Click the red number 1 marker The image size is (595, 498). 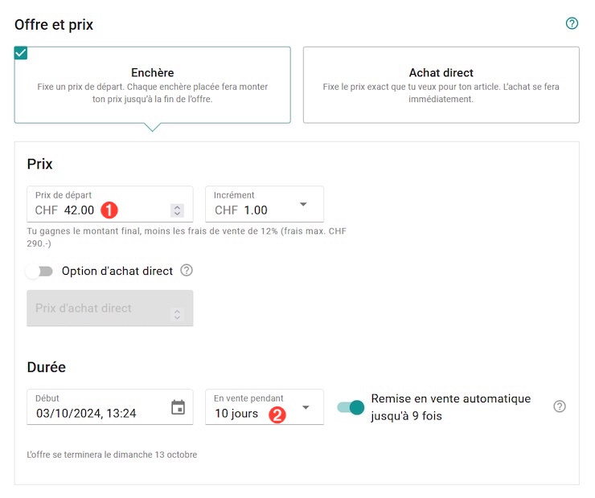pyautogui.click(x=110, y=210)
